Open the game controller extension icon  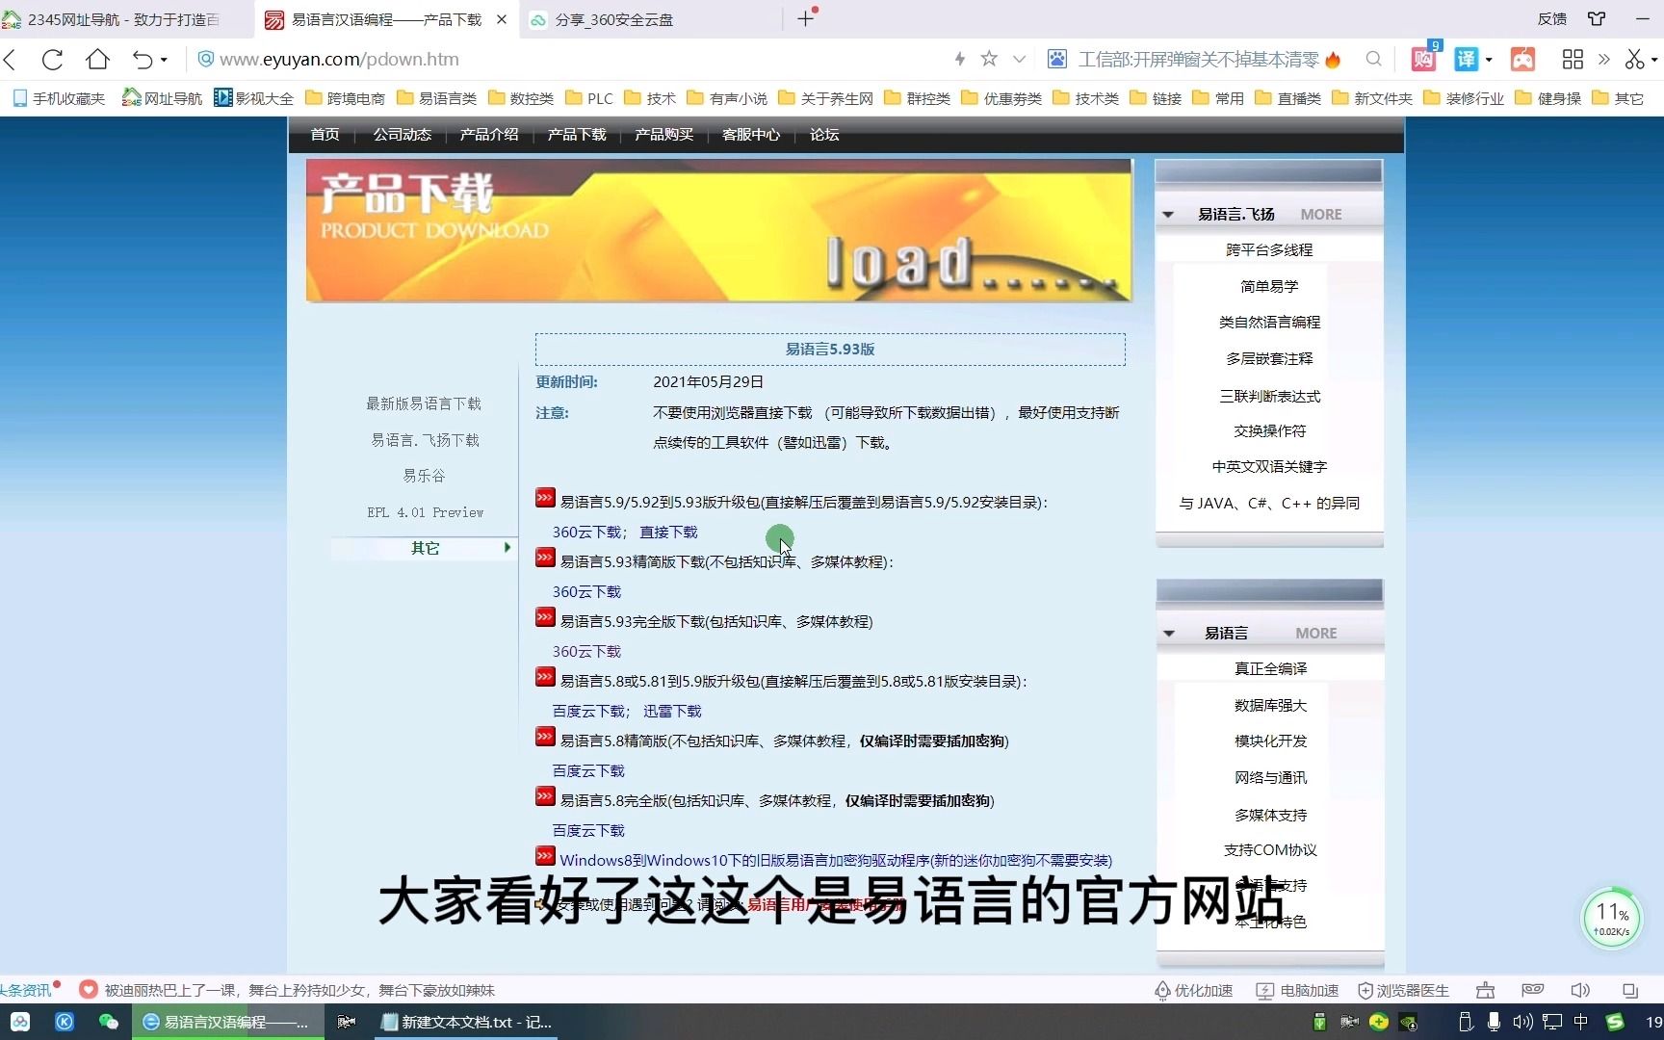point(1522,59)
